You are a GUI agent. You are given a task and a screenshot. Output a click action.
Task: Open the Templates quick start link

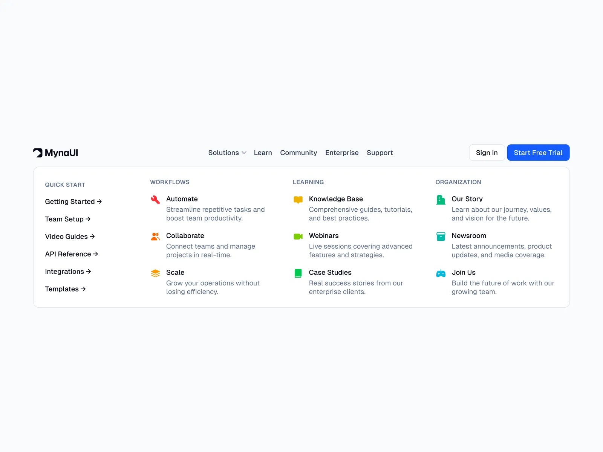pyautogui.click(x=65, y=289)
